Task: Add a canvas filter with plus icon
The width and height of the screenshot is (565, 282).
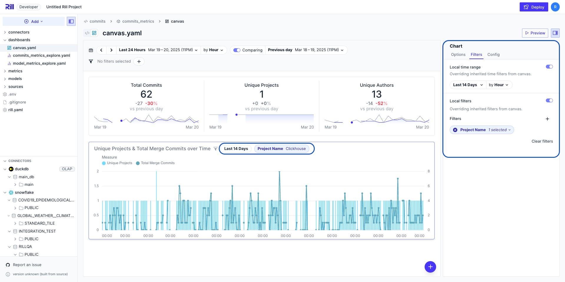Action: 139,61
